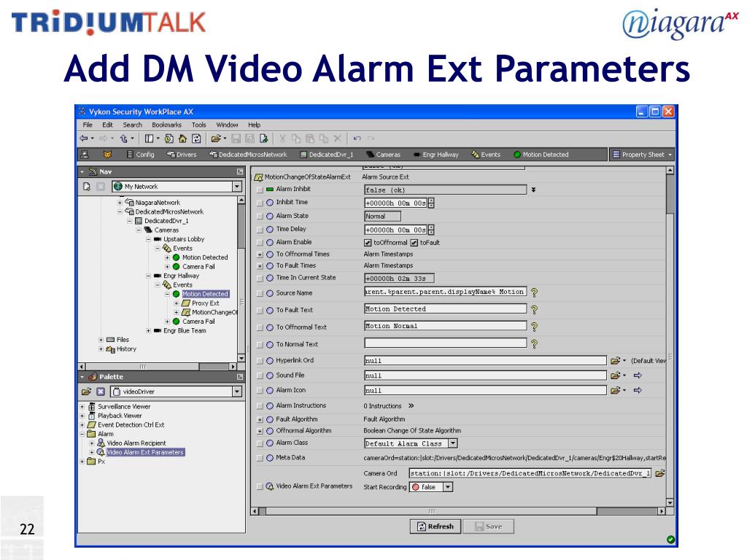747x560 pixels.
Task: Click the Nav tree horizontal scrollbar
Action: tap(158, 367)
